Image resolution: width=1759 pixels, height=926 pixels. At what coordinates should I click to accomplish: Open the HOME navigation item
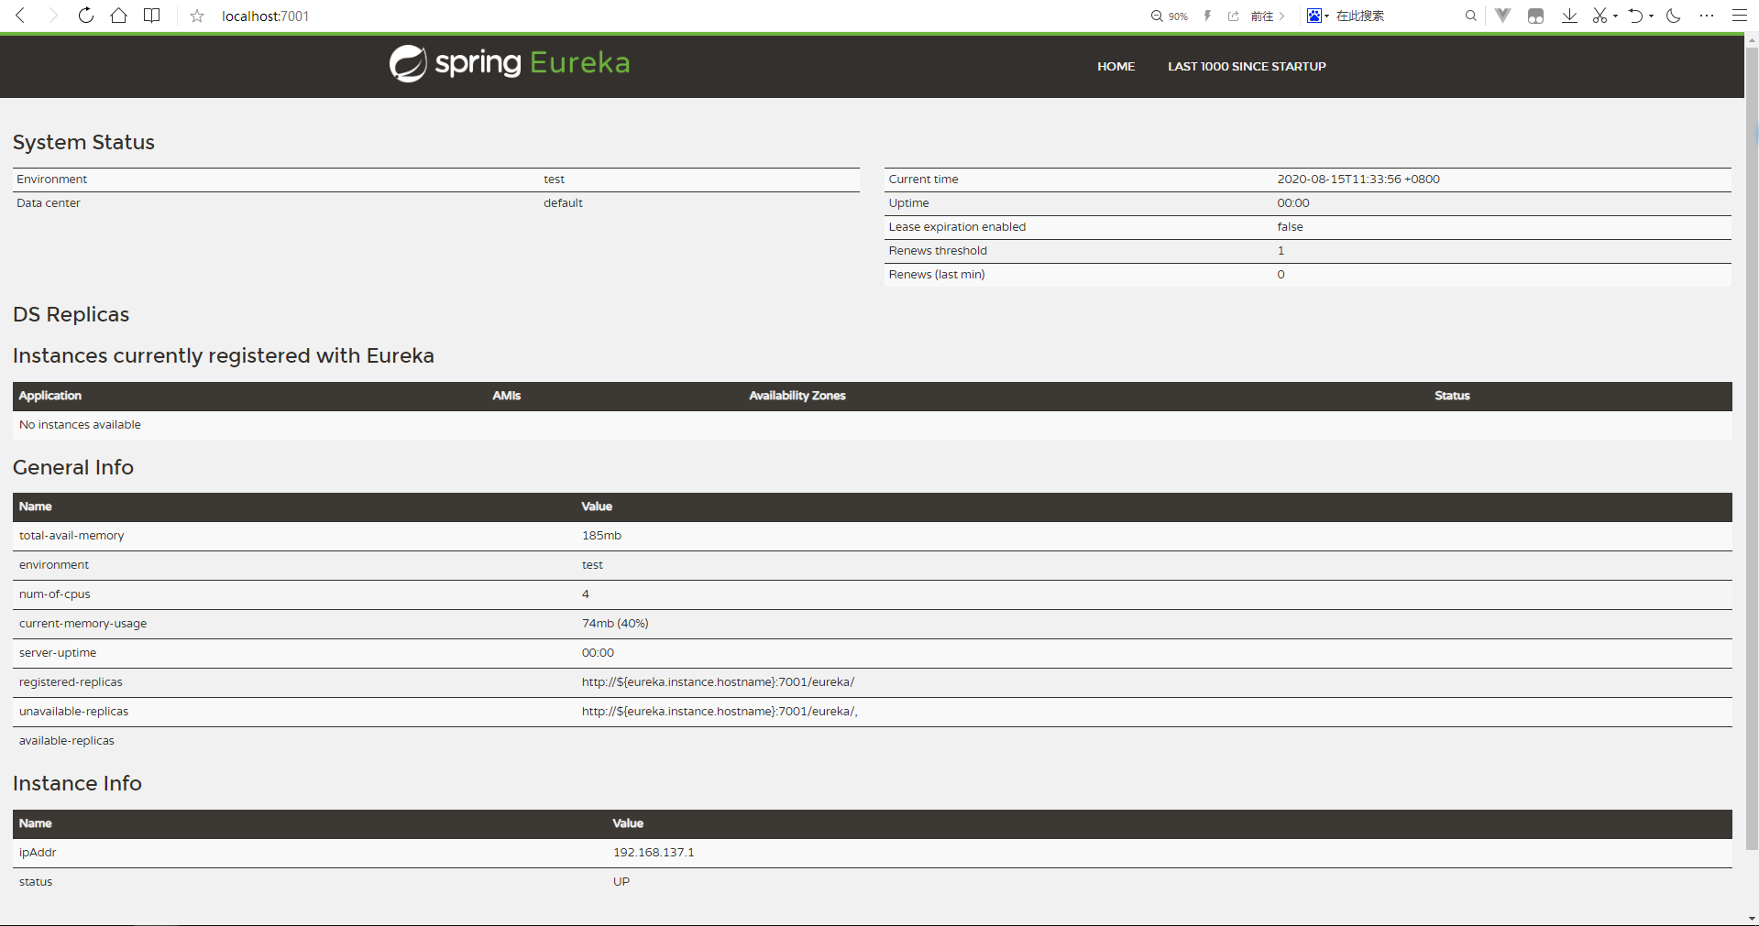point(1116,66)
